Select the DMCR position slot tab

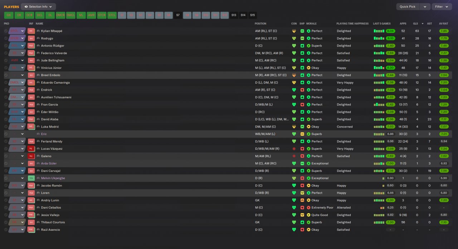[x=60, y=15]
